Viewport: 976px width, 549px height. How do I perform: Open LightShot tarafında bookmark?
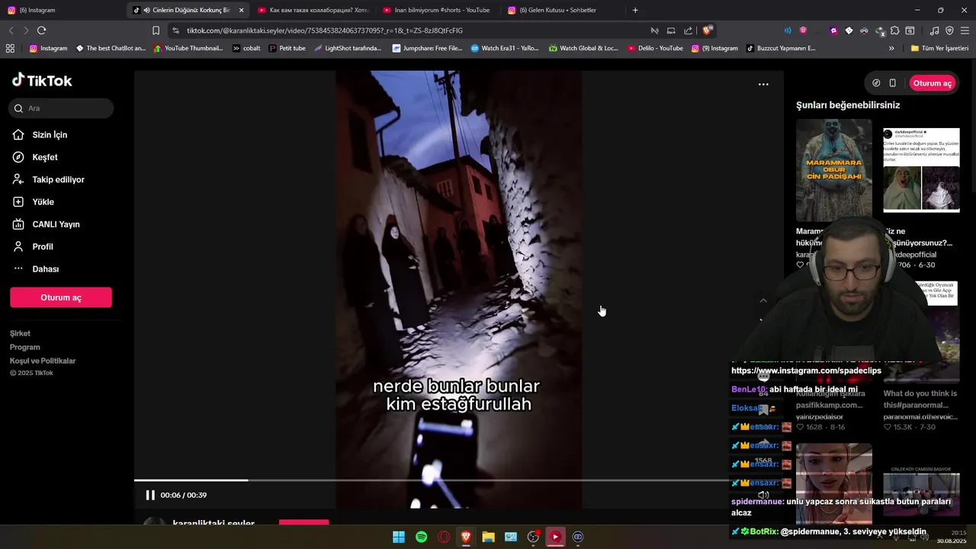tap(348, 48)
